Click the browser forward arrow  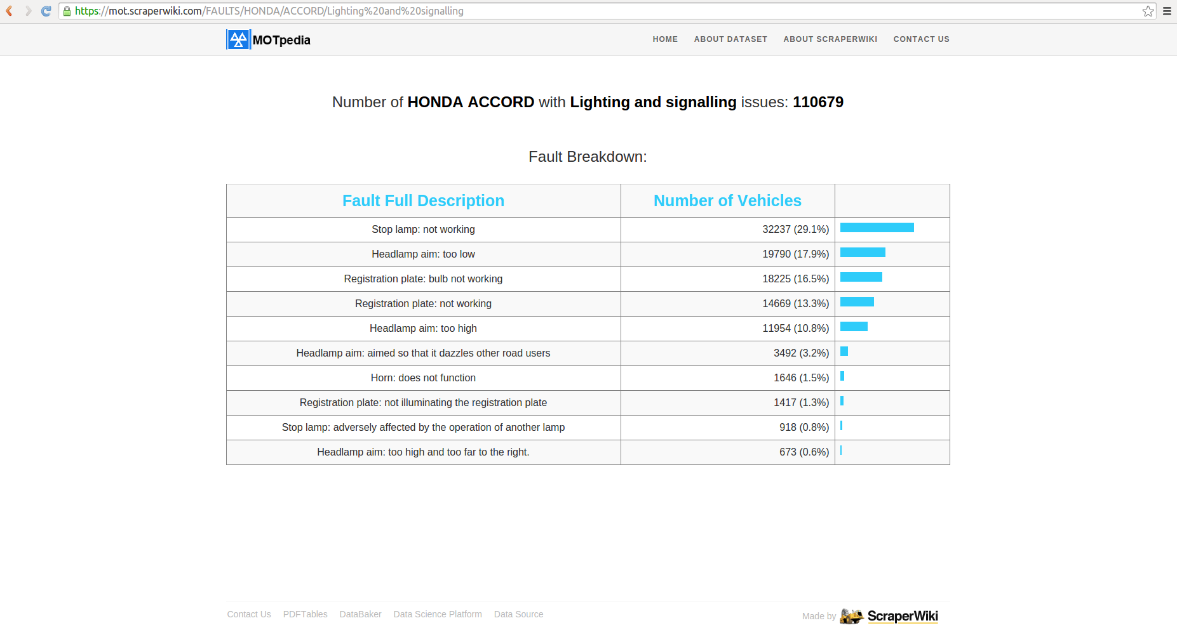click(28, 11)
